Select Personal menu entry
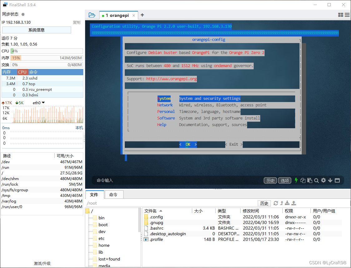 (166, 111)
